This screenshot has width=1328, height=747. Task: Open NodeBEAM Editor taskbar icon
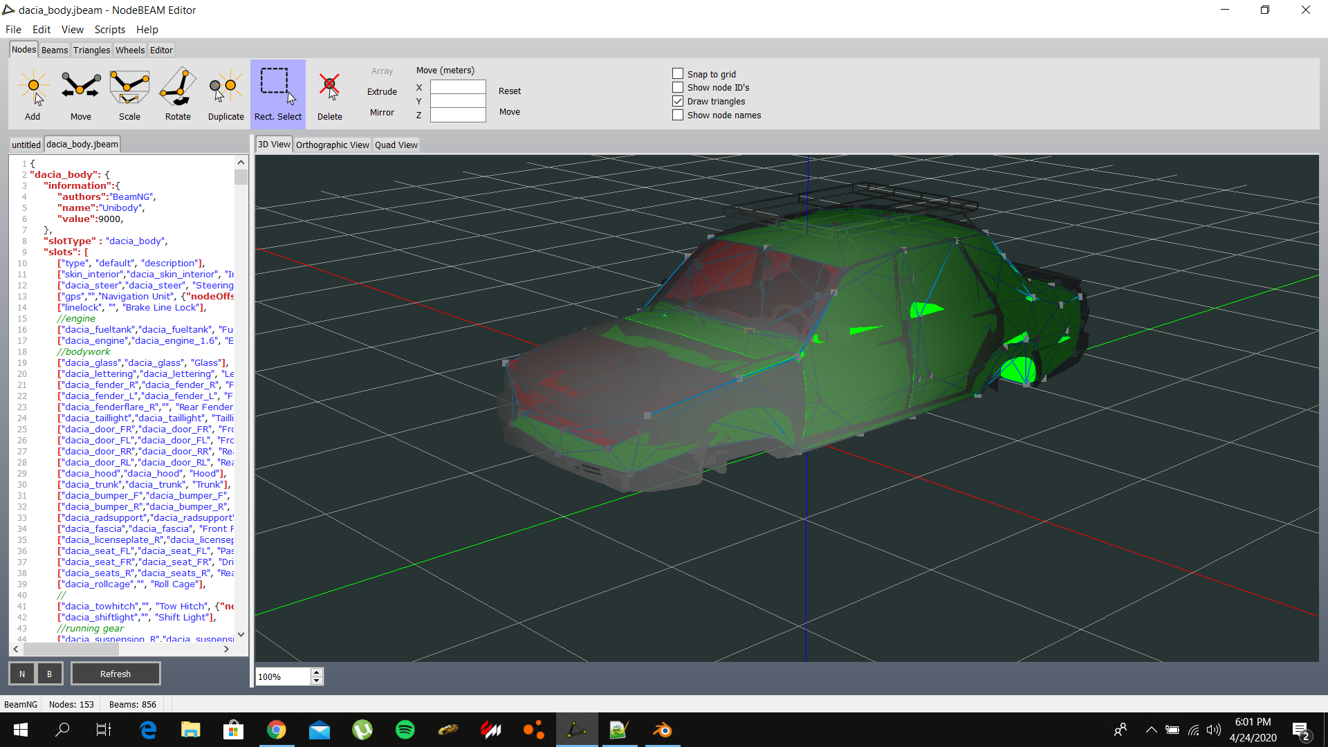577,730
